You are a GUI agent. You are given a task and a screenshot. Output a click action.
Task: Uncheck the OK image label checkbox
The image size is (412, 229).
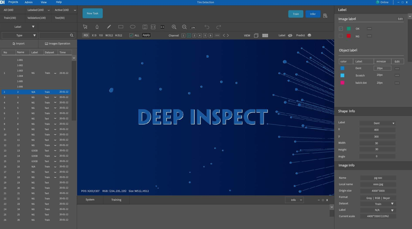[341, 28]
